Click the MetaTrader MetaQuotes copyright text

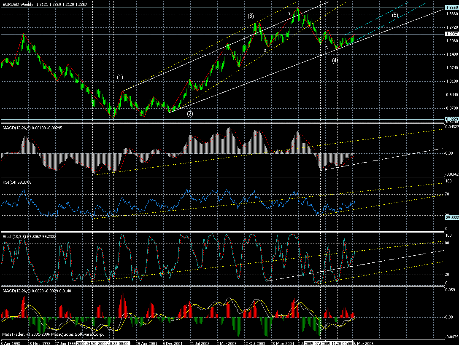pyautogui.click(x=53, y=334)
